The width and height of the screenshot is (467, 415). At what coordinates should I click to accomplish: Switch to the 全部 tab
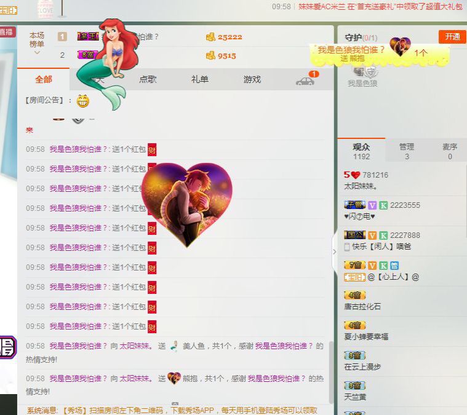click(44, 79)
